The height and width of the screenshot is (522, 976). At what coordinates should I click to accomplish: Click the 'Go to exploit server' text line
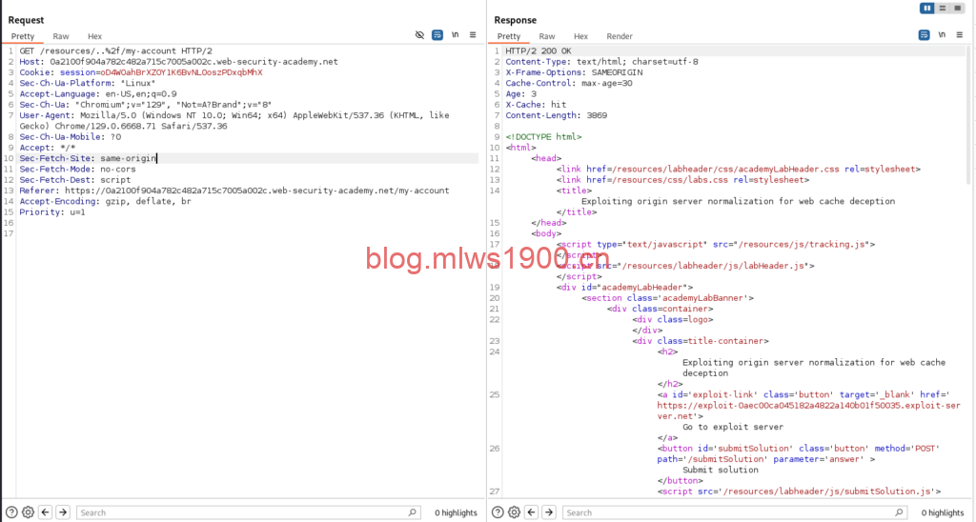733,427
